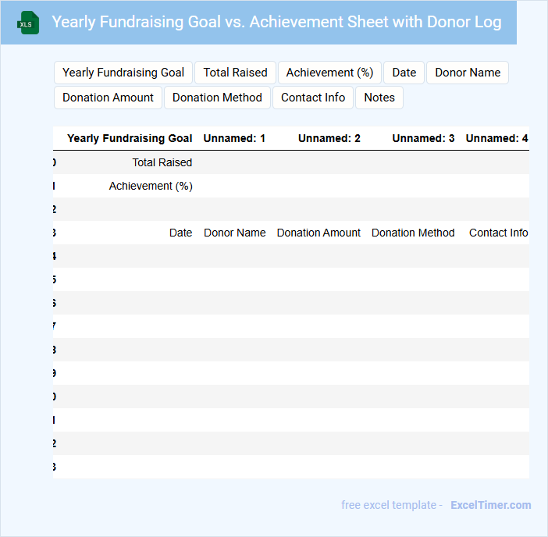The image size is (548, 537).
Task: Click the Contact Info table cell
Action: (x=498, y=233)
